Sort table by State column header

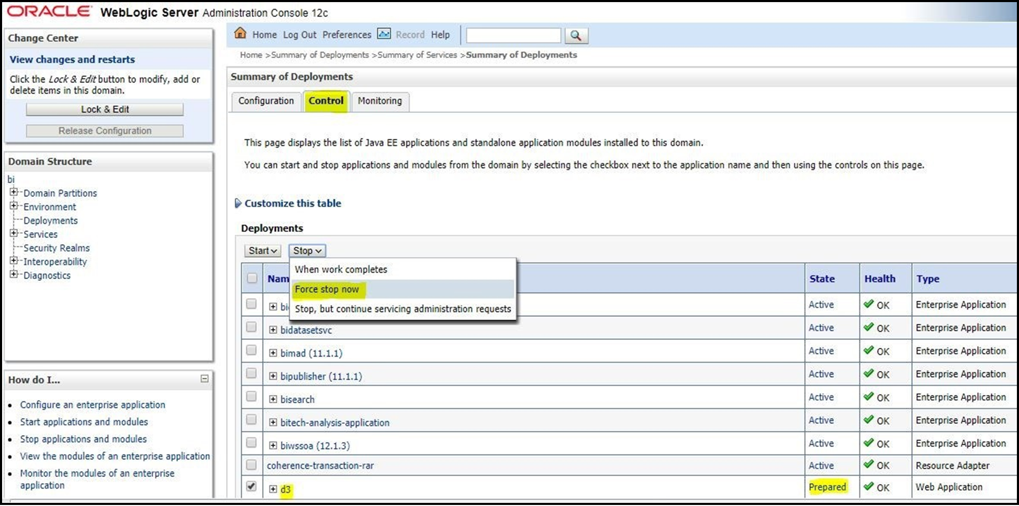point(822,279)
